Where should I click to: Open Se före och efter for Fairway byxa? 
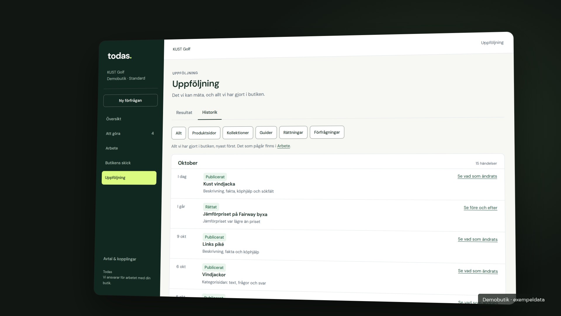[x=480, y=208]
